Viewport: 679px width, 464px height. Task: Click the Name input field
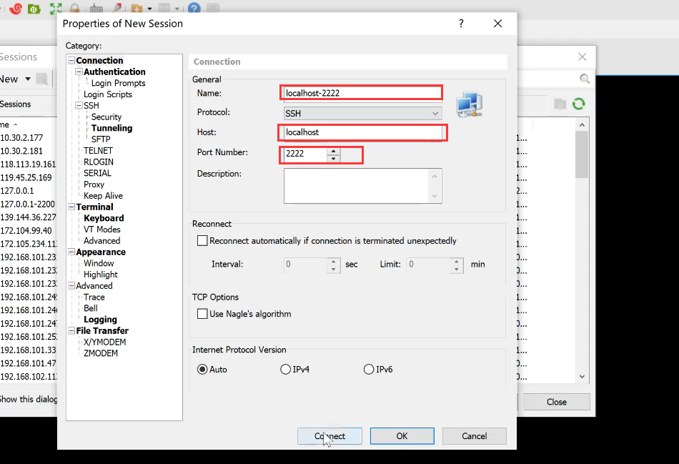pos(362,93)
